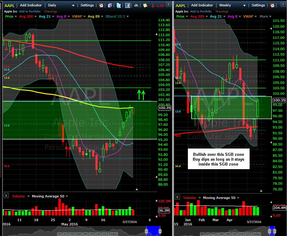This screenshot has height=236, width=287.
Task: Click the 36.3M volume label on Daily chart
Action: coord(164,210)
